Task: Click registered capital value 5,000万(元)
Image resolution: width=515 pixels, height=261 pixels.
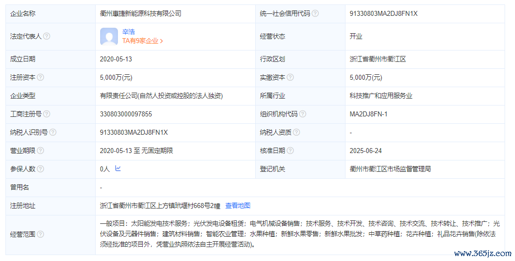Action: 116,77
